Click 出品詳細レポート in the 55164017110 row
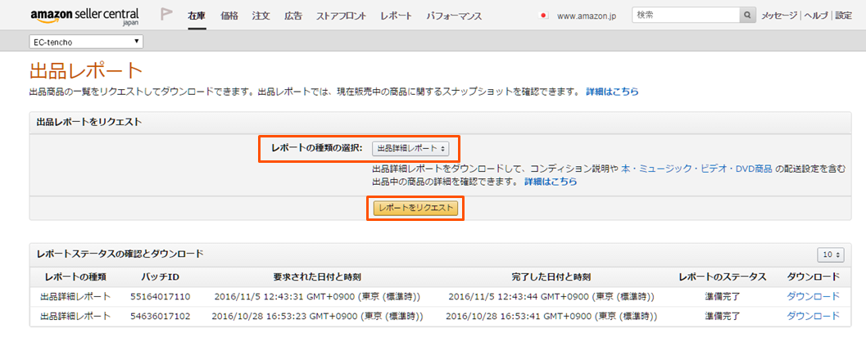 (x=75, y=296)
